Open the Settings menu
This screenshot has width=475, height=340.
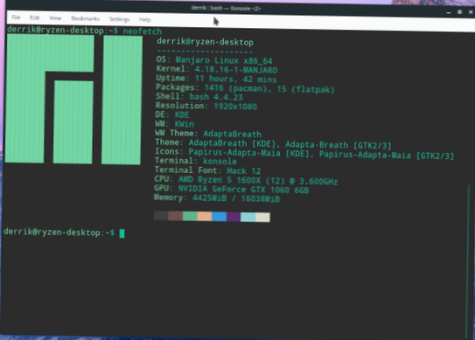coord(119,19)
